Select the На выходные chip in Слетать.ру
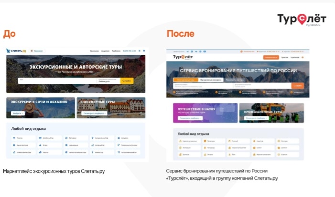This screenshot has height=197, width=335. (76, 145)
